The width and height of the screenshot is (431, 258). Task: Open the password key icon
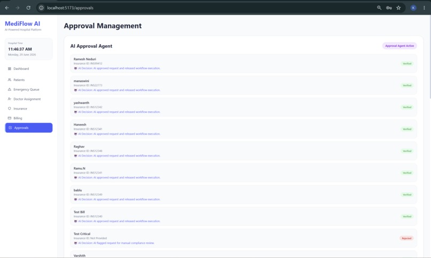pyautogui.click(x=389, y=7)
